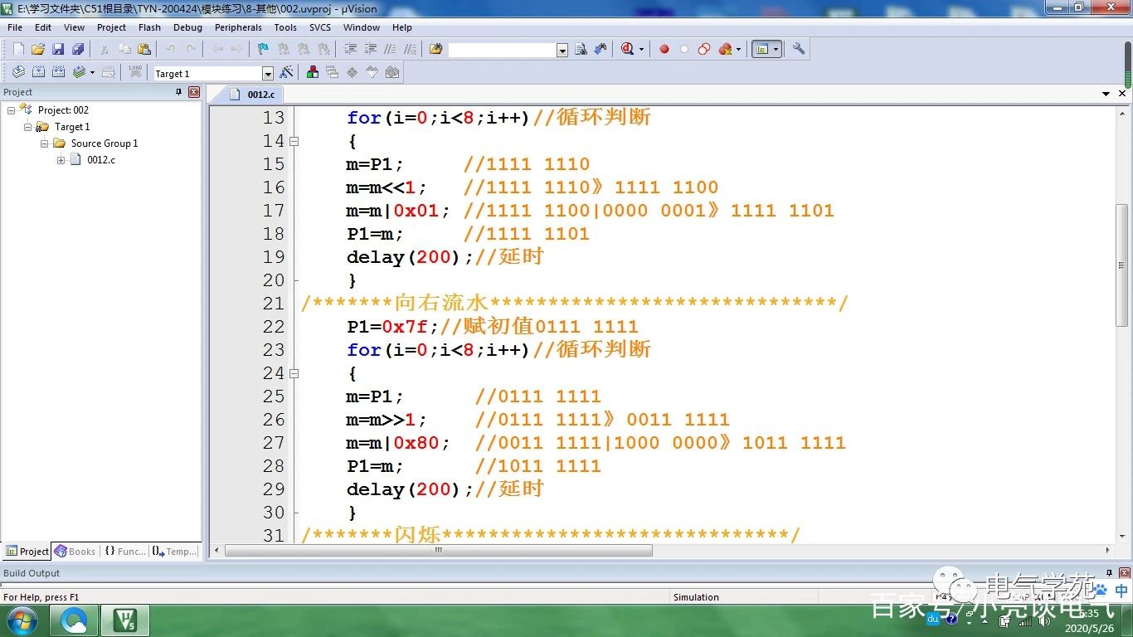Create a new file with the New icon
This screenshot has width=1133, height=637.
click(x=18, y=49)
